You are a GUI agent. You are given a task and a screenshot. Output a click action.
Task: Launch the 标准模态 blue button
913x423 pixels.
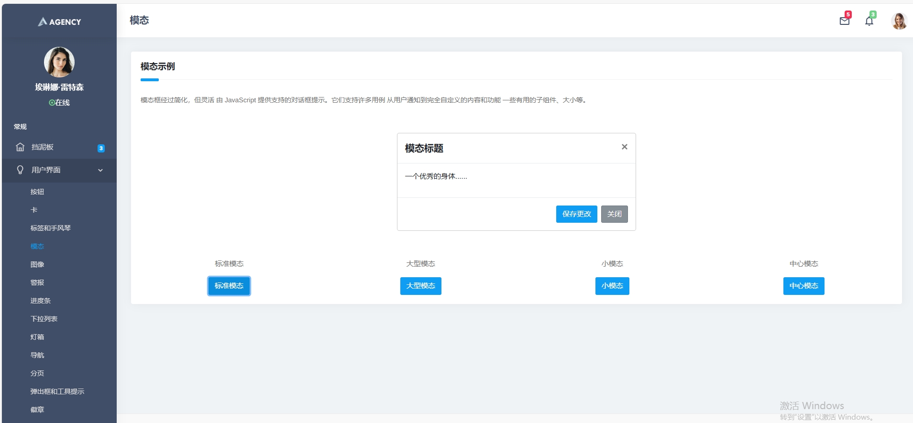229,286
